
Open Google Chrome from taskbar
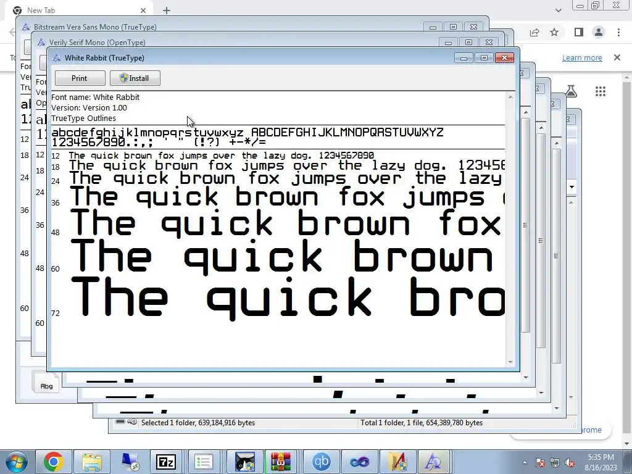[x=54, y=462]
